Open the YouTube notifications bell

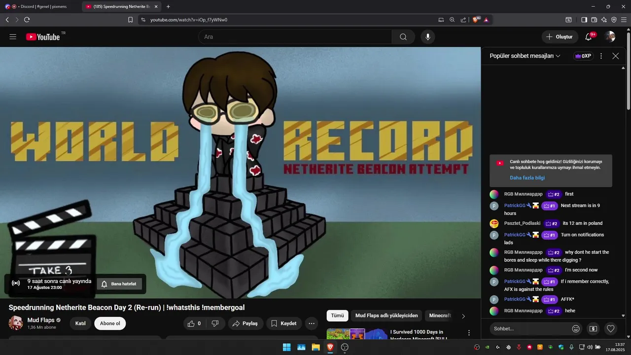(589, 37)
